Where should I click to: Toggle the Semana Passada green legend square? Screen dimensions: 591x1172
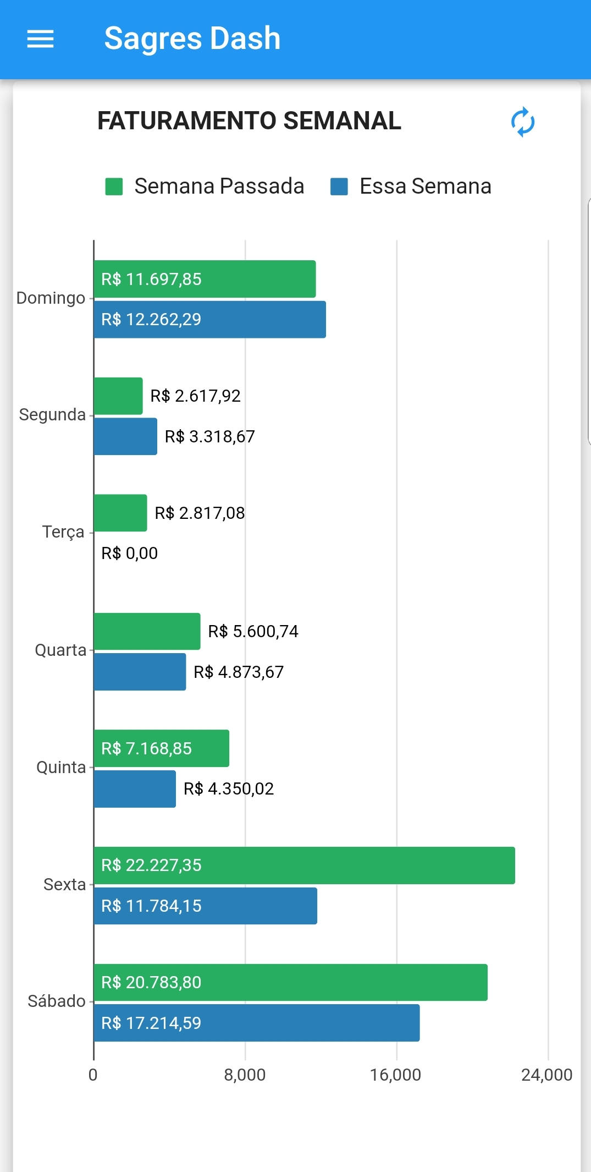[x=114, y=187]
